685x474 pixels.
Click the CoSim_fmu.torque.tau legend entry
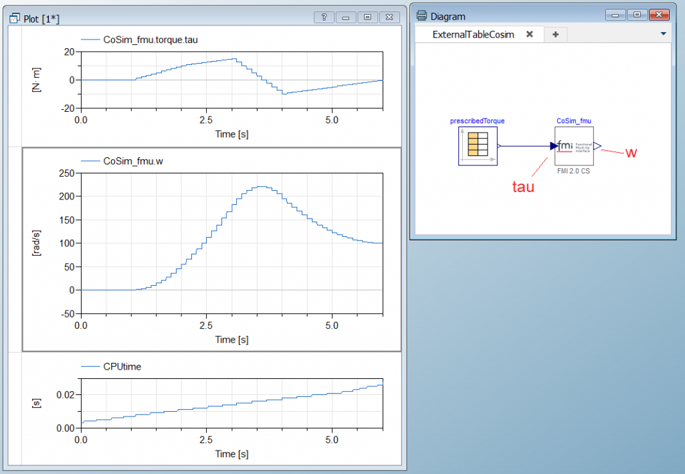[x=139, y=39]
